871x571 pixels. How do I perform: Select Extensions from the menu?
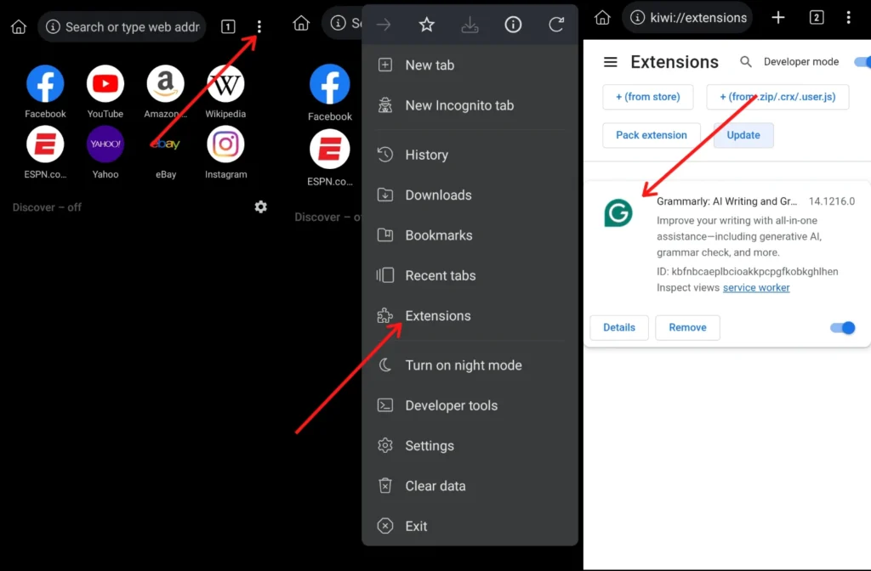437,316
